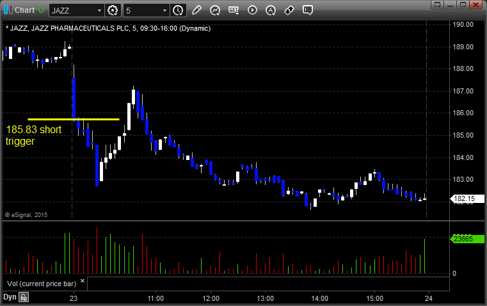Click the Chart title menu label
Screen dimensions: 487x306
[24, 10]
